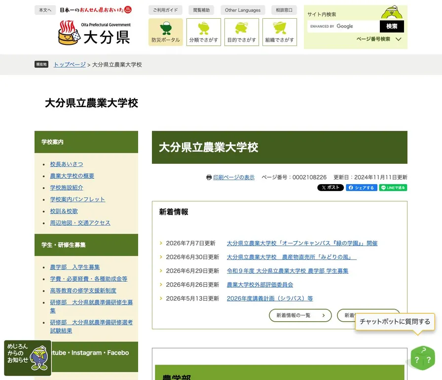The image size is (442, 380).
Task: Open 農学部 入学生募集 link
Action: coord(75,267)
